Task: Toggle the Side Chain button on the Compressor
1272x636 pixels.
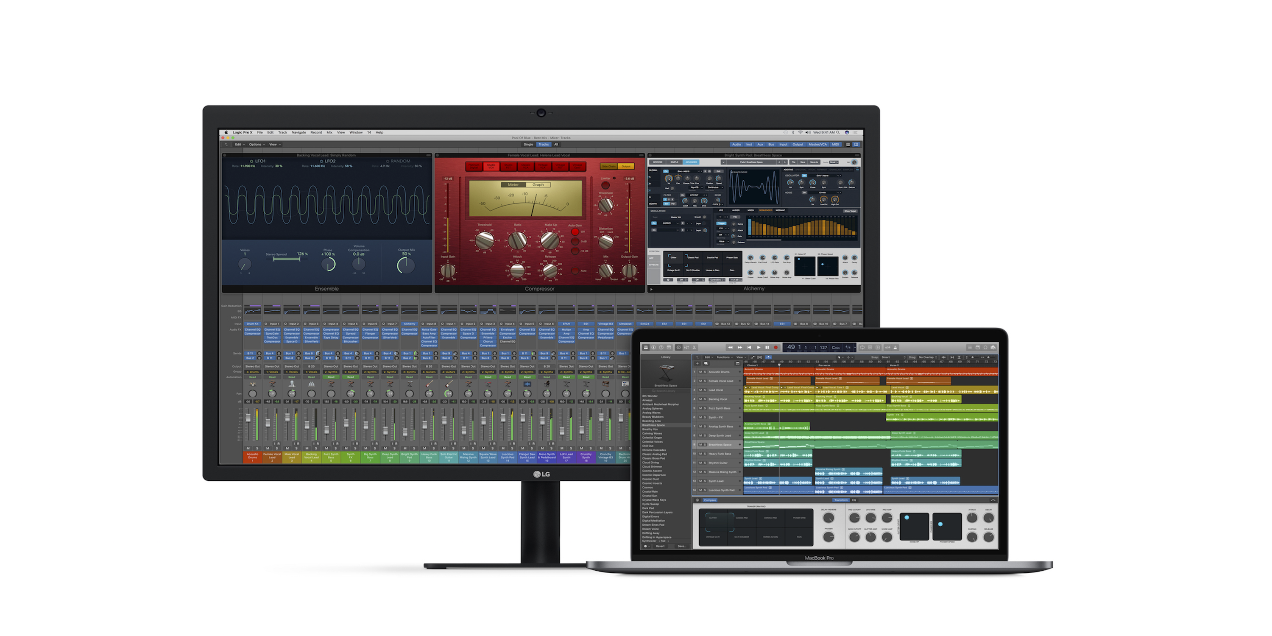Action: (x=609, y=166)
